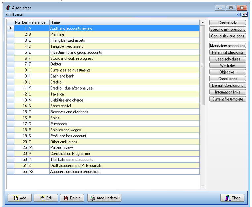Select 'Accounts disclosure checklists' row
The image size is (252, 207).
(x=103, y=172)
